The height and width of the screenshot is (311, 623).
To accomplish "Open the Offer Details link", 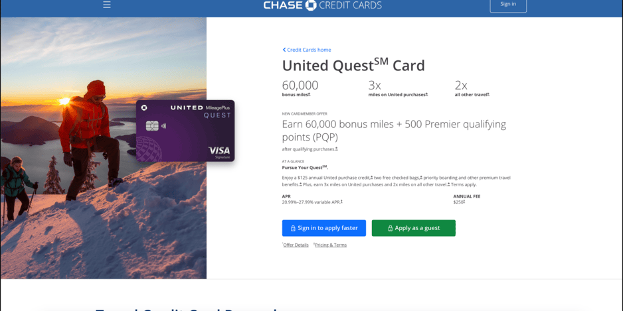I will 296,245.
